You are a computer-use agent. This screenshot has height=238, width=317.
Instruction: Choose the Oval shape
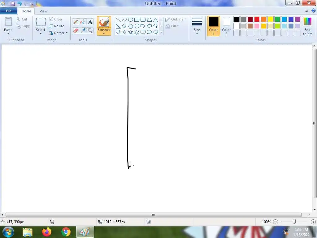point(131,20)
